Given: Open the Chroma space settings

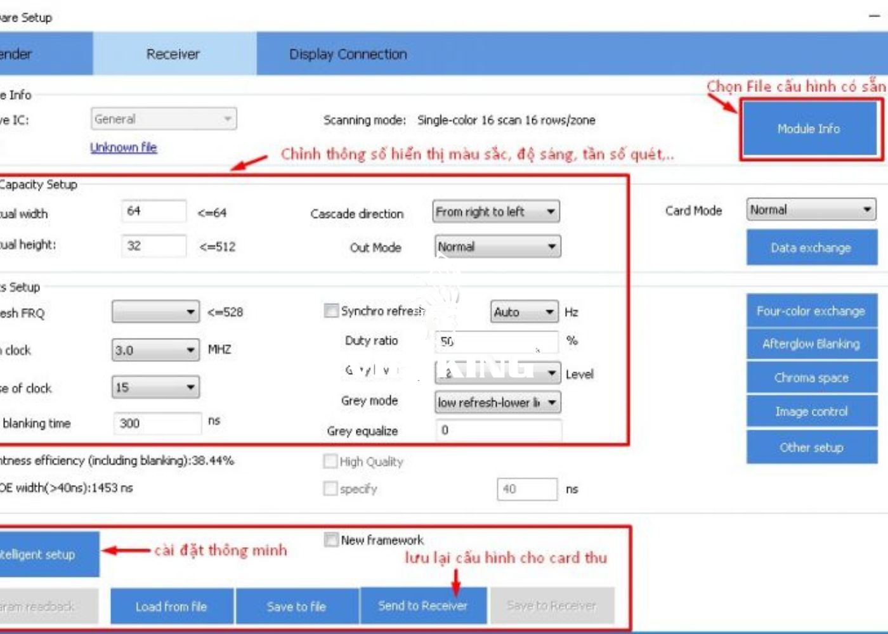Looking at the screenshot, I should [x=811, y=378].
